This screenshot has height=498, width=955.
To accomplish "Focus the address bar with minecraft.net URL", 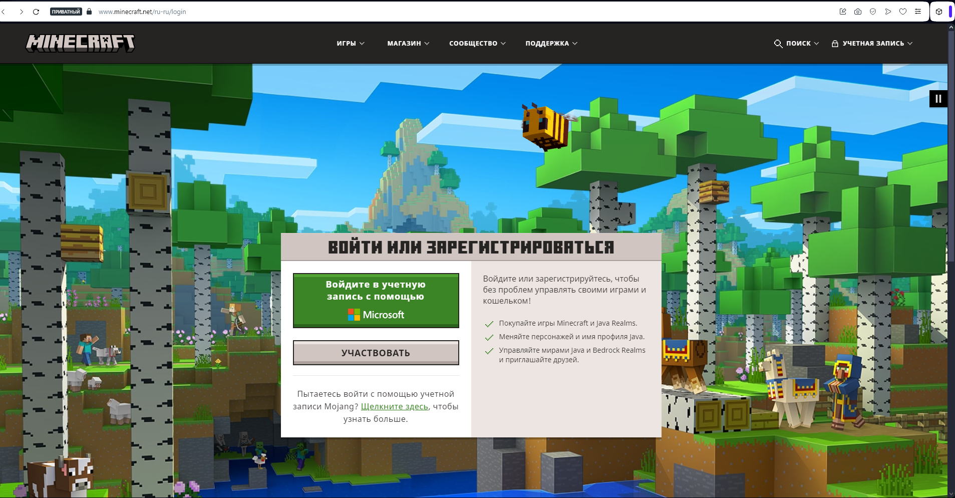I will 142,12.
